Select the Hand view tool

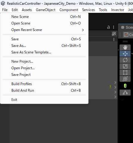click(x=125, y=47)
